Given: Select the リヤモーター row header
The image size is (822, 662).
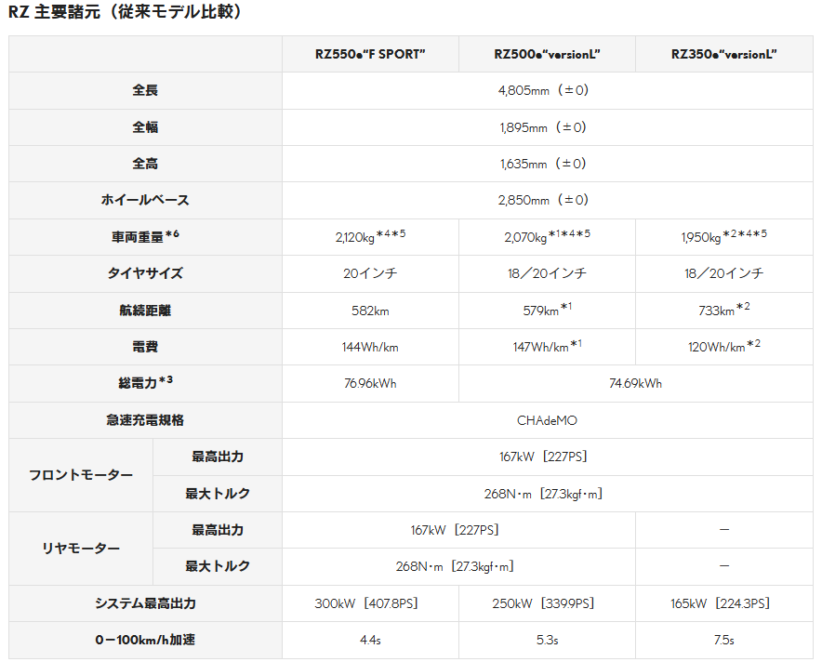Looking at the screenshot, I should pyautogui.click(x=81, y=549).
